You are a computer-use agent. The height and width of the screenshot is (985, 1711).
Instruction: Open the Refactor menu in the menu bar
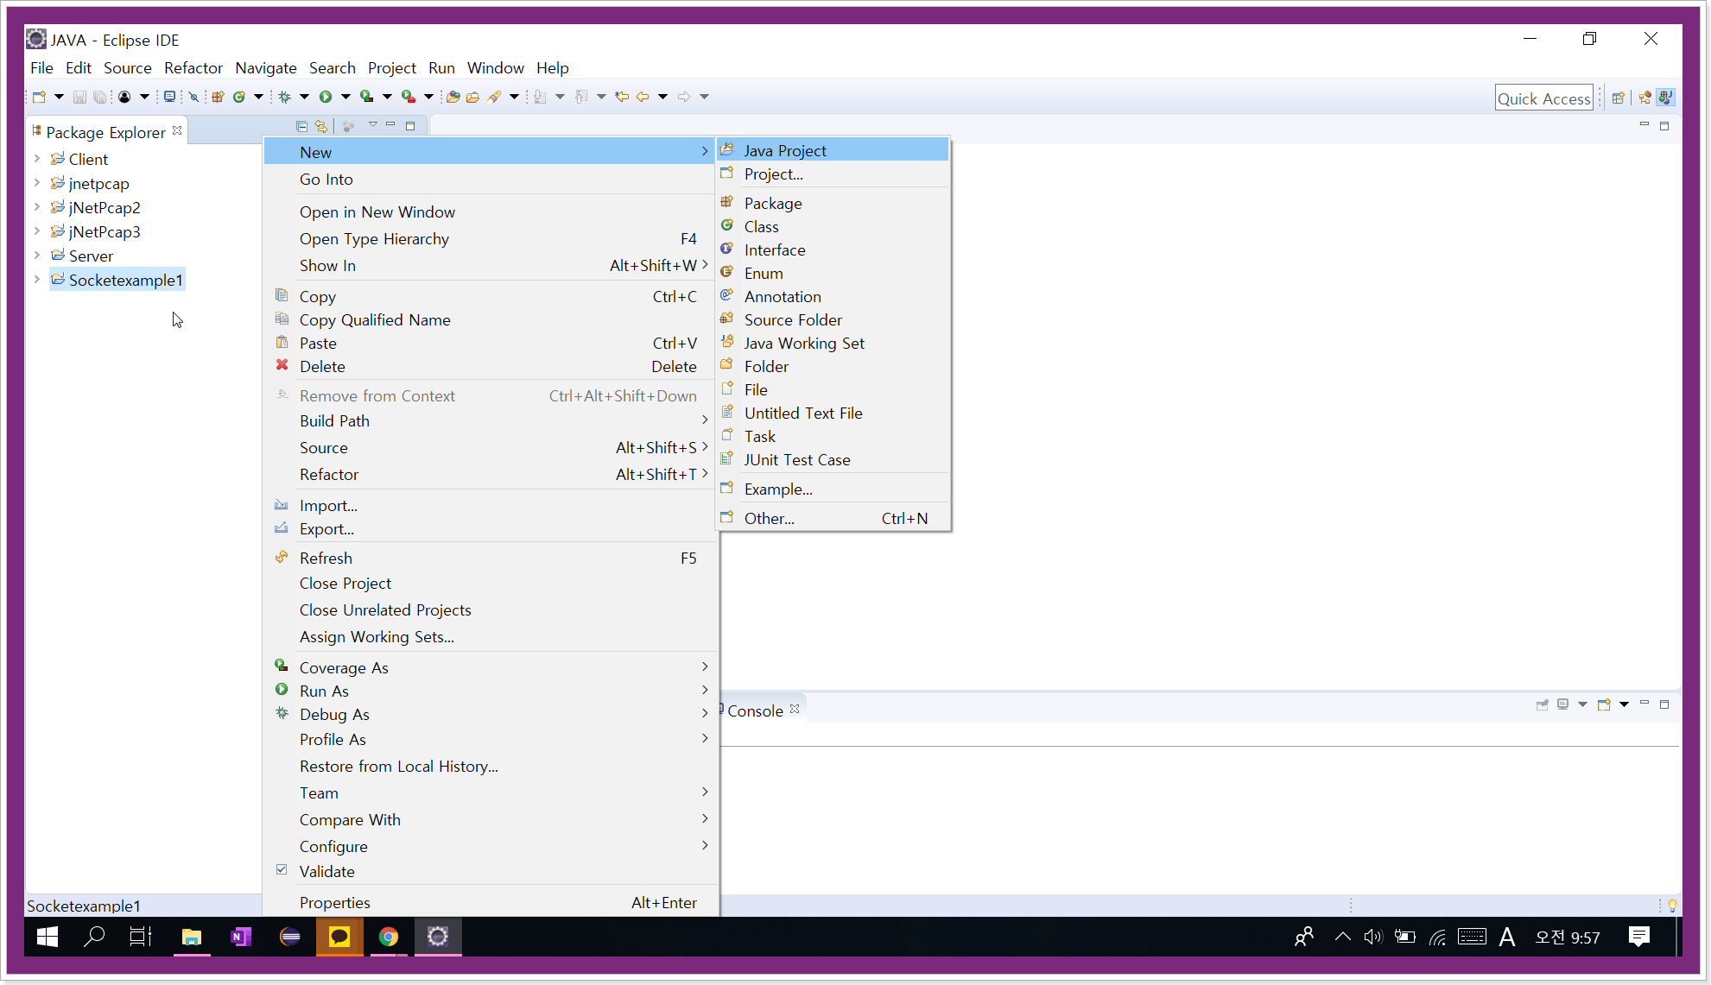click(x=193, y=67)
